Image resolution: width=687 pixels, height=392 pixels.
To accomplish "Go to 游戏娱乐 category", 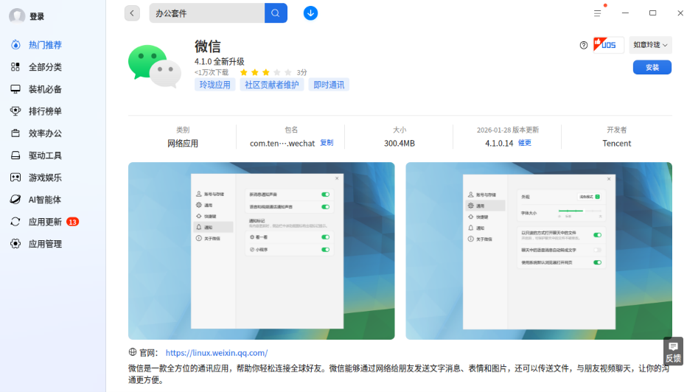I will pos(45,178).
